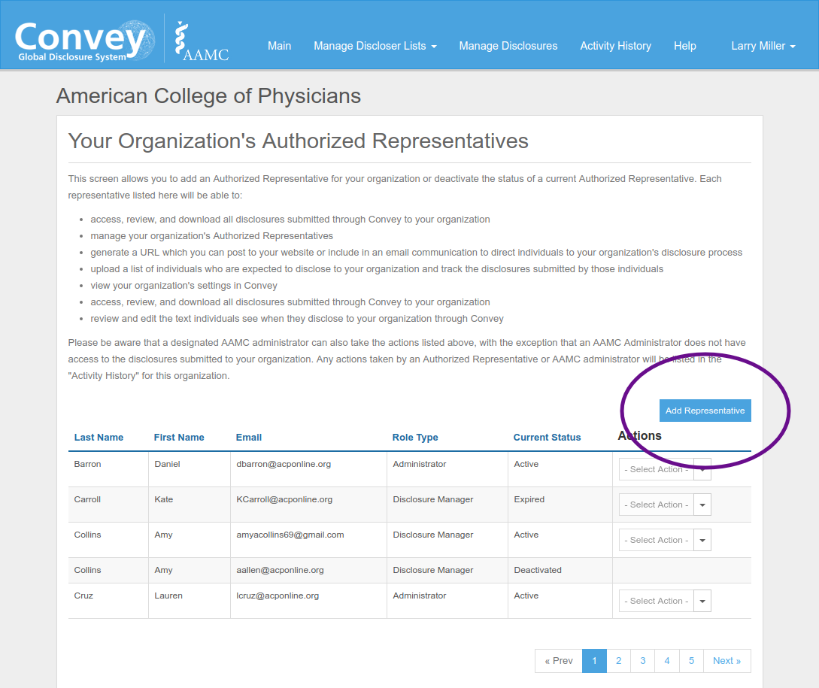819x688 pixels.
Task: Click the email aallen@acponline.org
Action: 280,571
